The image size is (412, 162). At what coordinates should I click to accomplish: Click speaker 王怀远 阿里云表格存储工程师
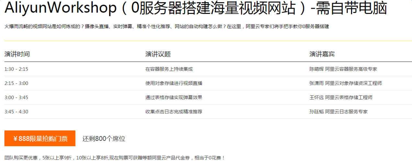341,98
